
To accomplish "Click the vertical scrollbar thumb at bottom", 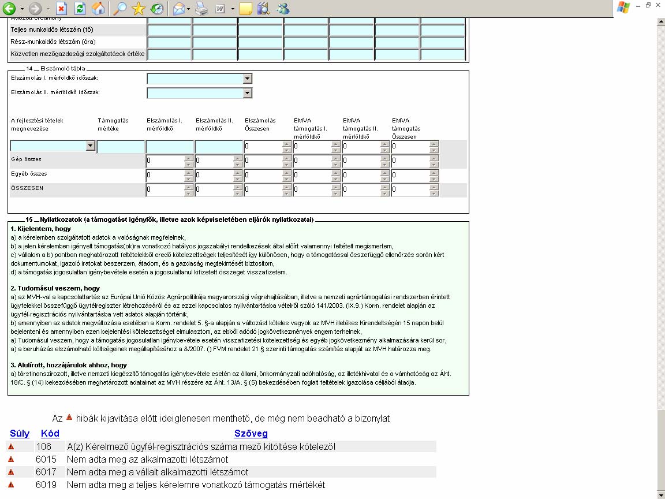I will (x=661, y=450).
